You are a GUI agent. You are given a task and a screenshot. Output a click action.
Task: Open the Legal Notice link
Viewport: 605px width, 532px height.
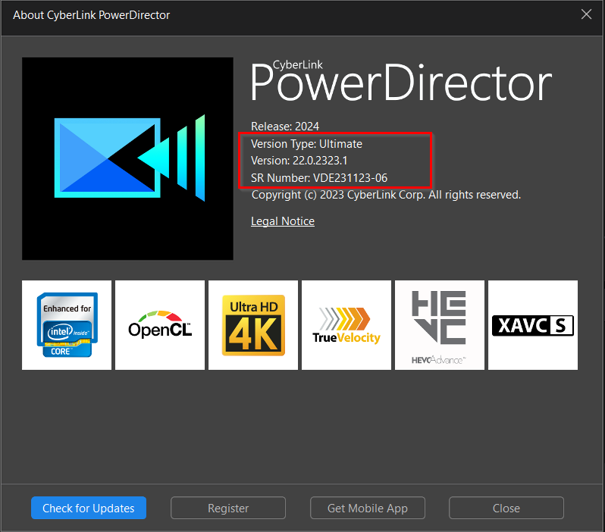[283, 221]
